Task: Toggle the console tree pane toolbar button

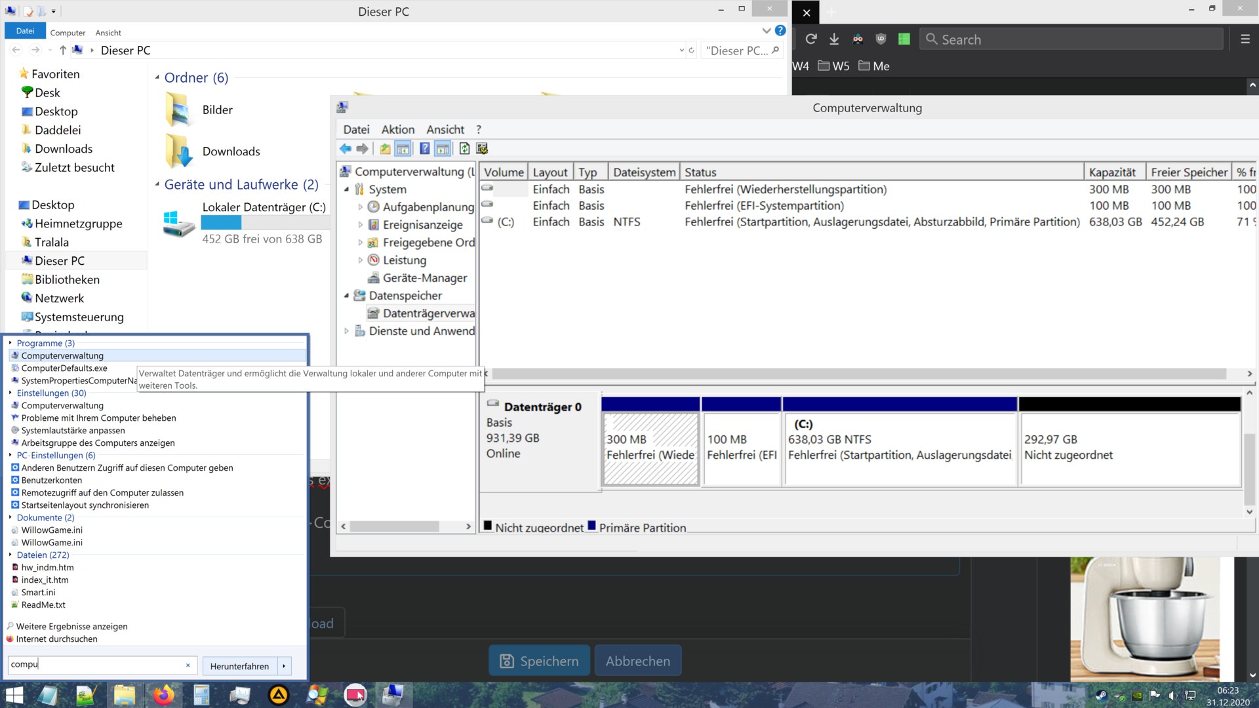Action: pos(403,149)
